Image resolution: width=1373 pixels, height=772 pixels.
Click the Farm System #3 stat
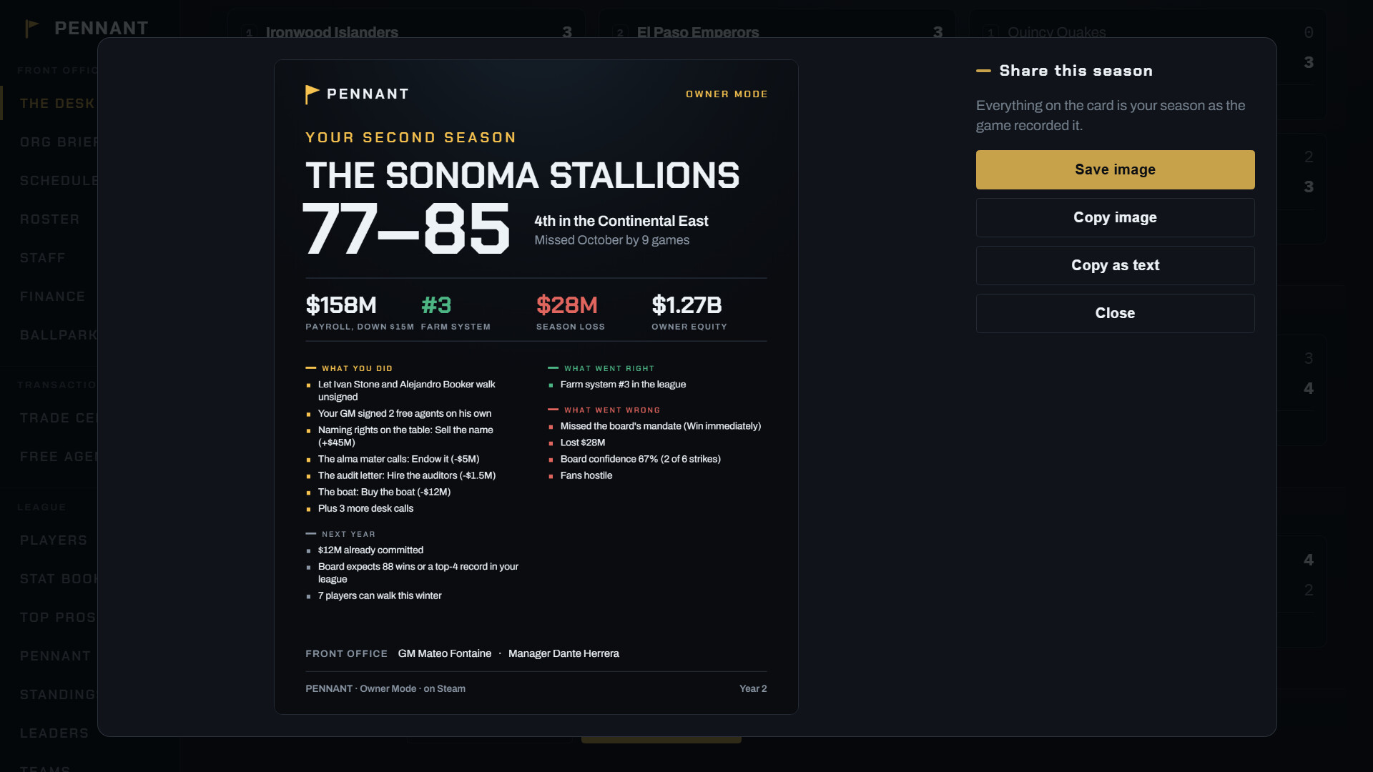tap(456, 313)
